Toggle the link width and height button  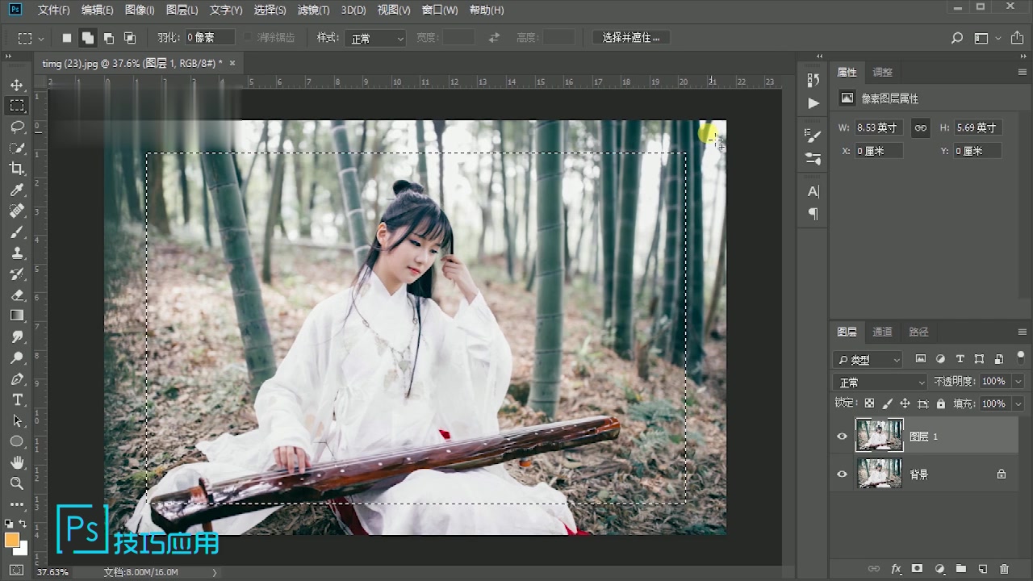(x=921, y=127)
